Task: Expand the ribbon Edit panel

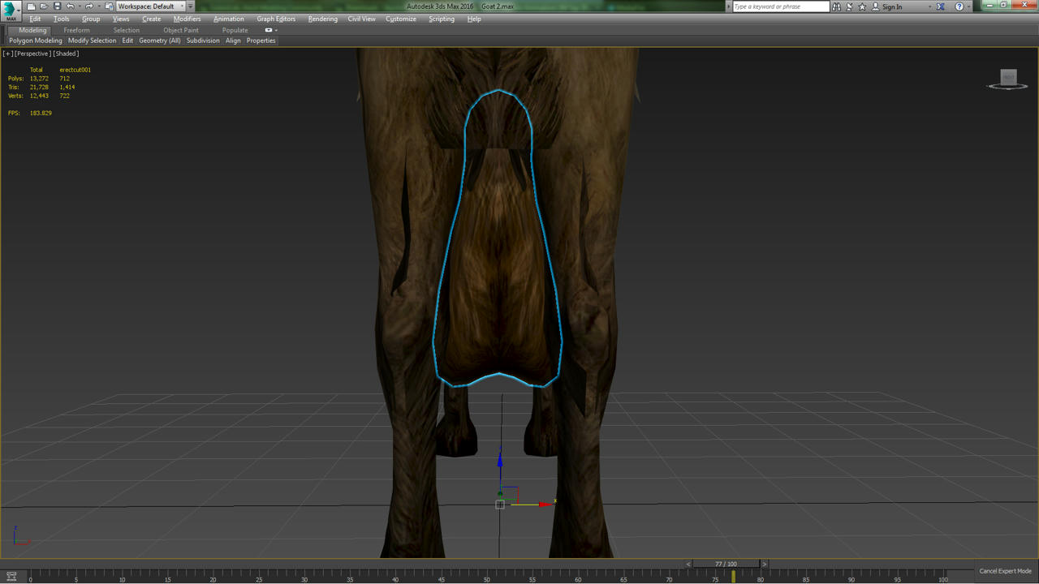Action: coord(127,41)
